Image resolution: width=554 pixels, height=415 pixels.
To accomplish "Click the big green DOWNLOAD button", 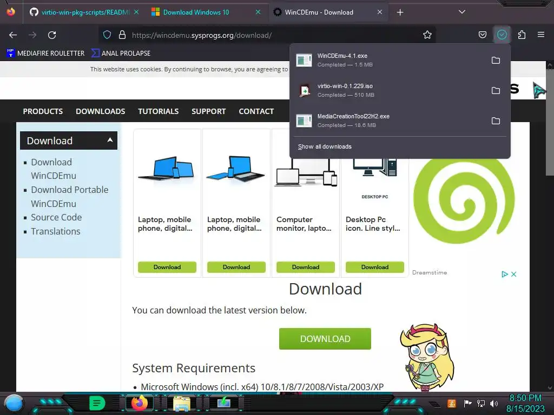I will [x=325, y=339].
